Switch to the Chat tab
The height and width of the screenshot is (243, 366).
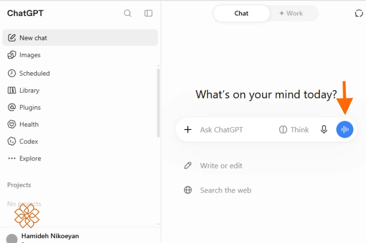click(241, 13)
